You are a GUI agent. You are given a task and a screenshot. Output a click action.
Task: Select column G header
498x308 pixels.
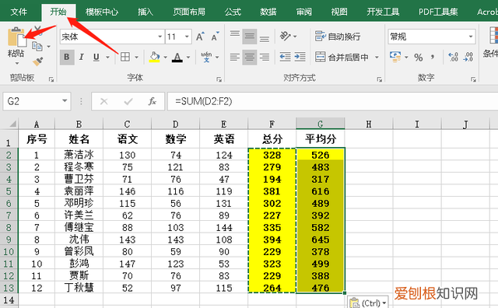tap(320, 124)
